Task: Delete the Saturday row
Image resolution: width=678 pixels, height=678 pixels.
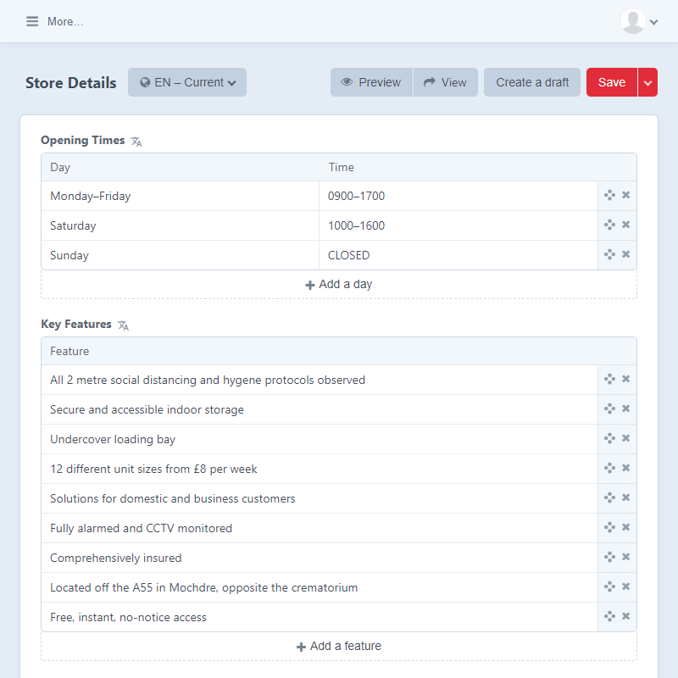Action: pyautogui.click(x=625, y=225)
